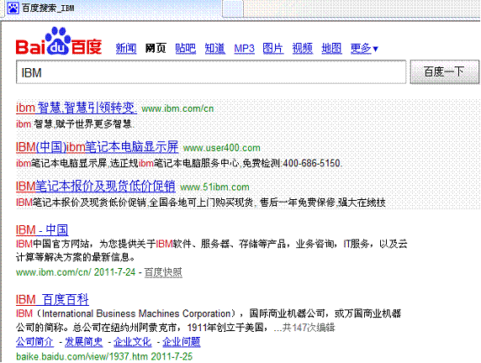This screenshot has height=363, width=481.
Task: Expand the 更多 dropdown menu
Action: pos(364,49)
